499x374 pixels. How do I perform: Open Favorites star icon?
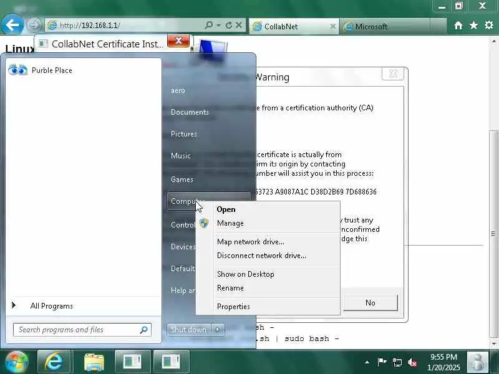(x=473, y=25)
